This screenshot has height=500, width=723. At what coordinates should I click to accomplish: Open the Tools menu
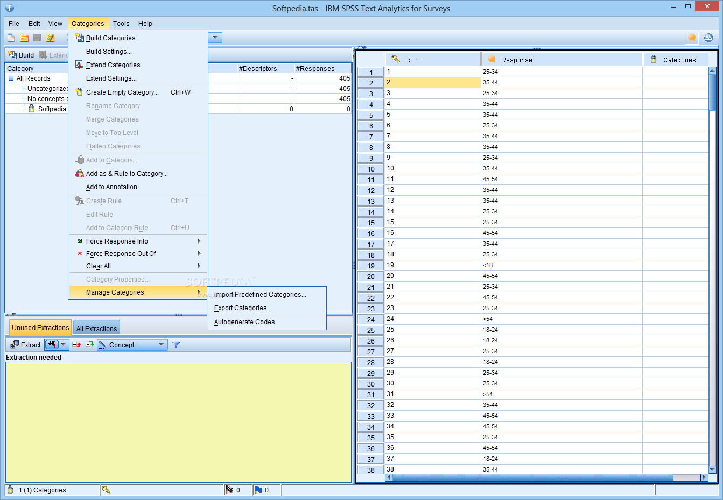[121, 24]
